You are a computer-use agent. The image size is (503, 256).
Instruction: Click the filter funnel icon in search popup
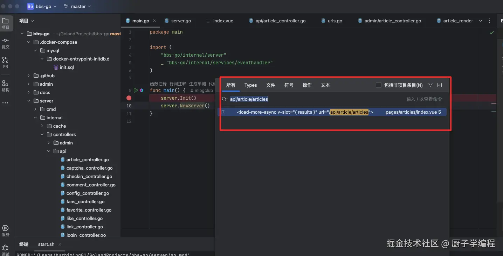coord(430,85)
